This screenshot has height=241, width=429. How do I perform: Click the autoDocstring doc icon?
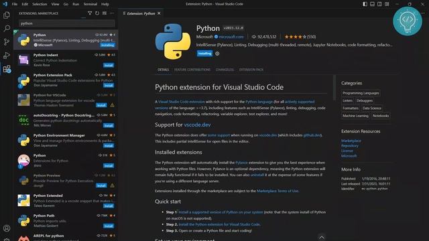(24, 120)
